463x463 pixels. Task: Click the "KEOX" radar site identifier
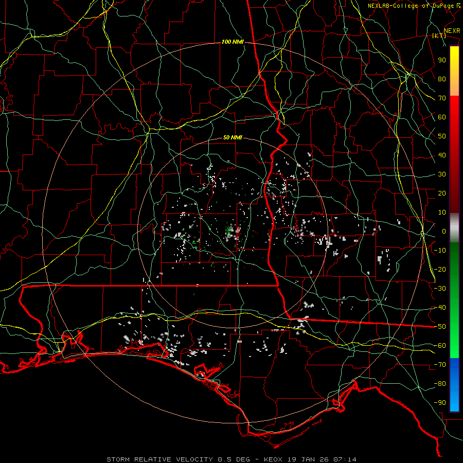(273, 459)
